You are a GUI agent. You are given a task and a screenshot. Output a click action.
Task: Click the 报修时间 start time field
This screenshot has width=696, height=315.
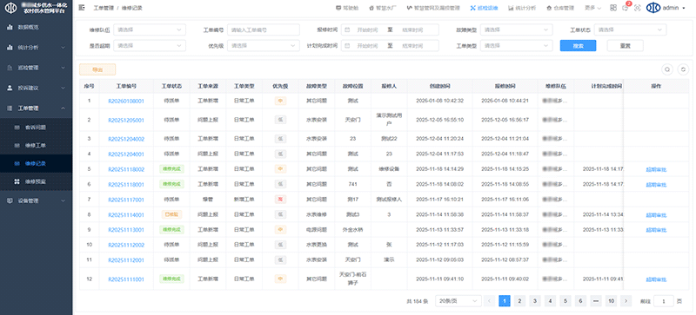pos(367,30)
